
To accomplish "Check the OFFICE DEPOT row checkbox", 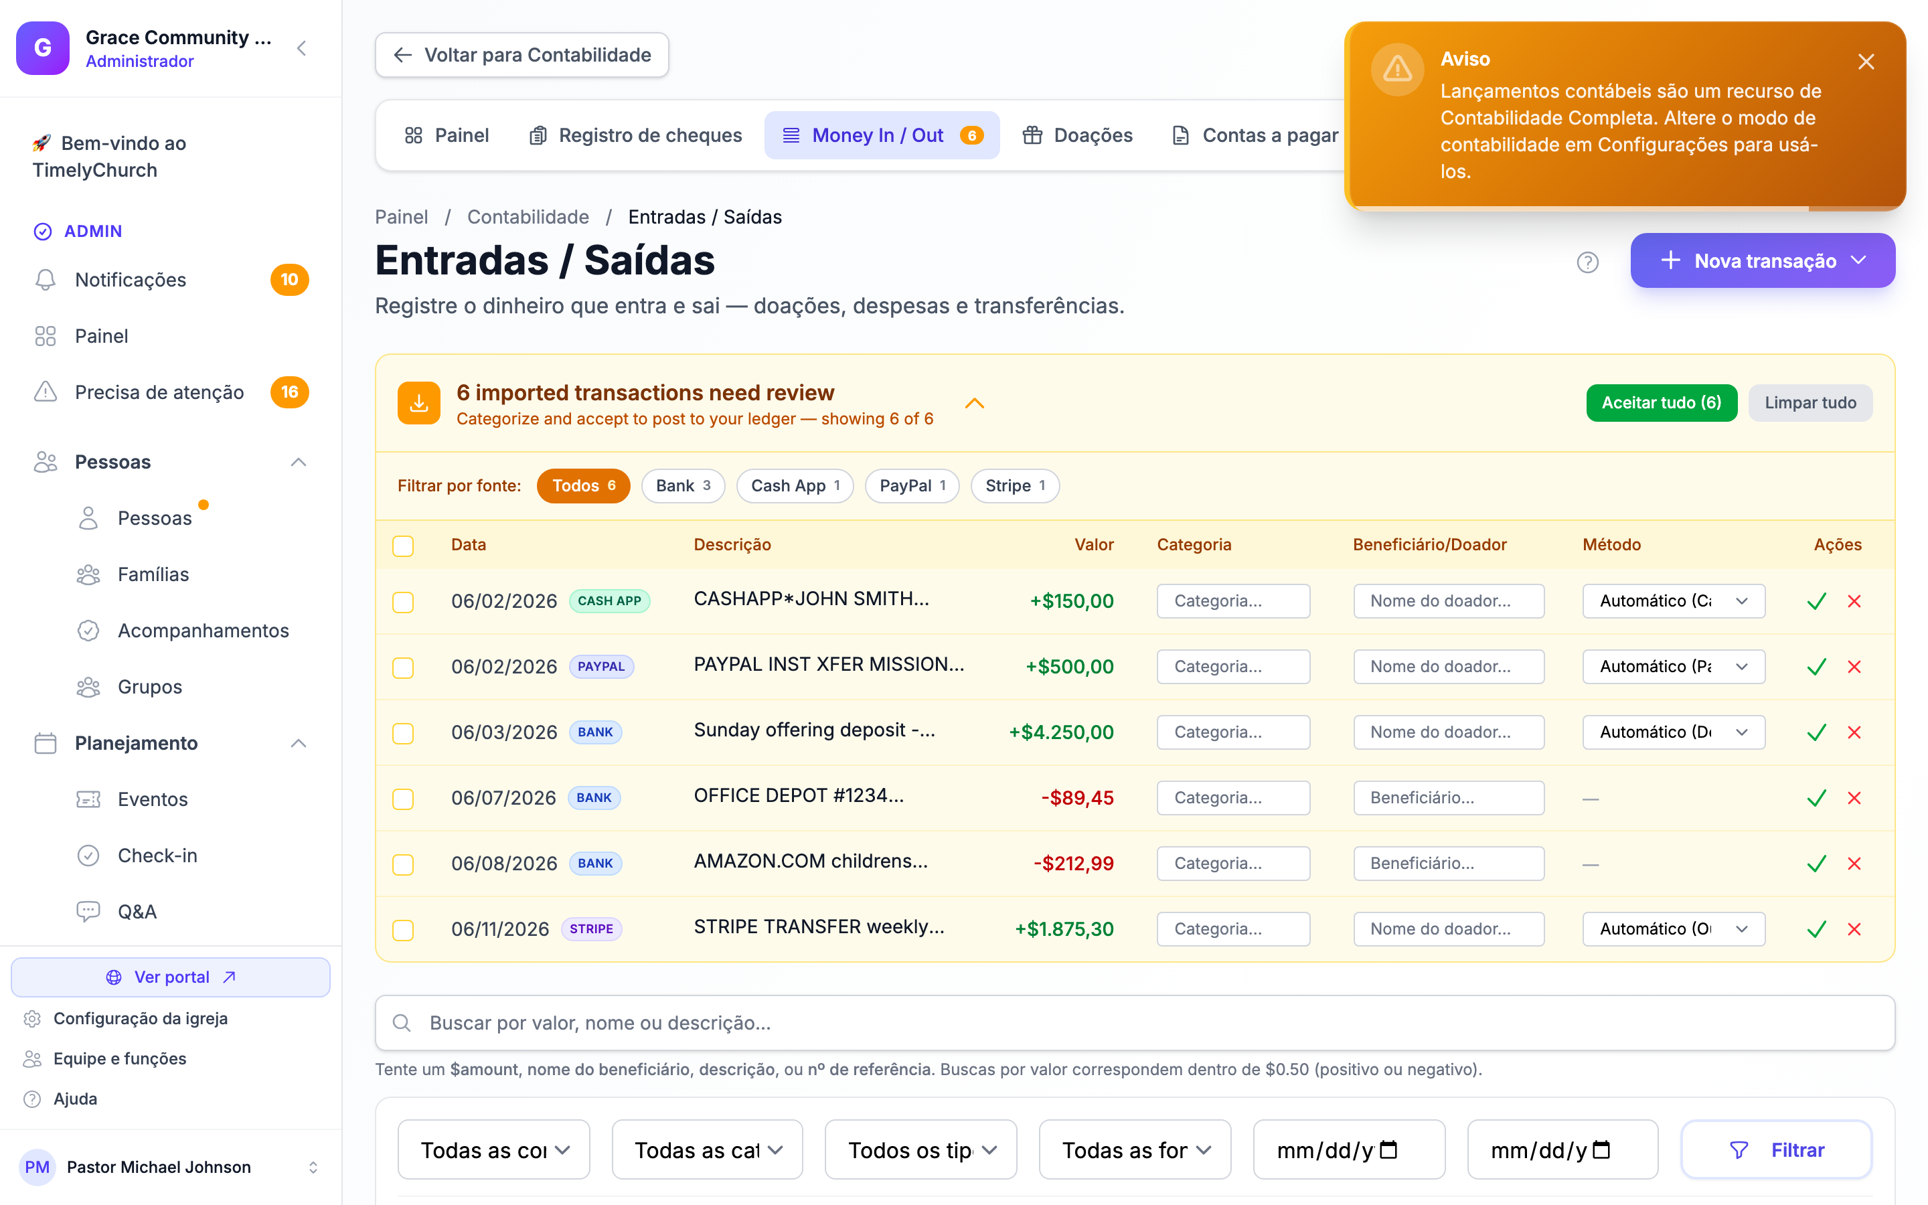I will click(x=403, y=799).
